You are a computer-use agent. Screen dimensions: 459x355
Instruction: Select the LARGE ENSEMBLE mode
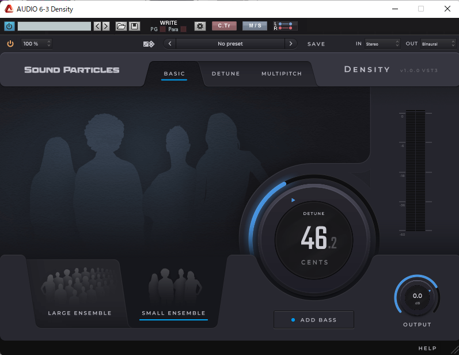tap(79, 293)
